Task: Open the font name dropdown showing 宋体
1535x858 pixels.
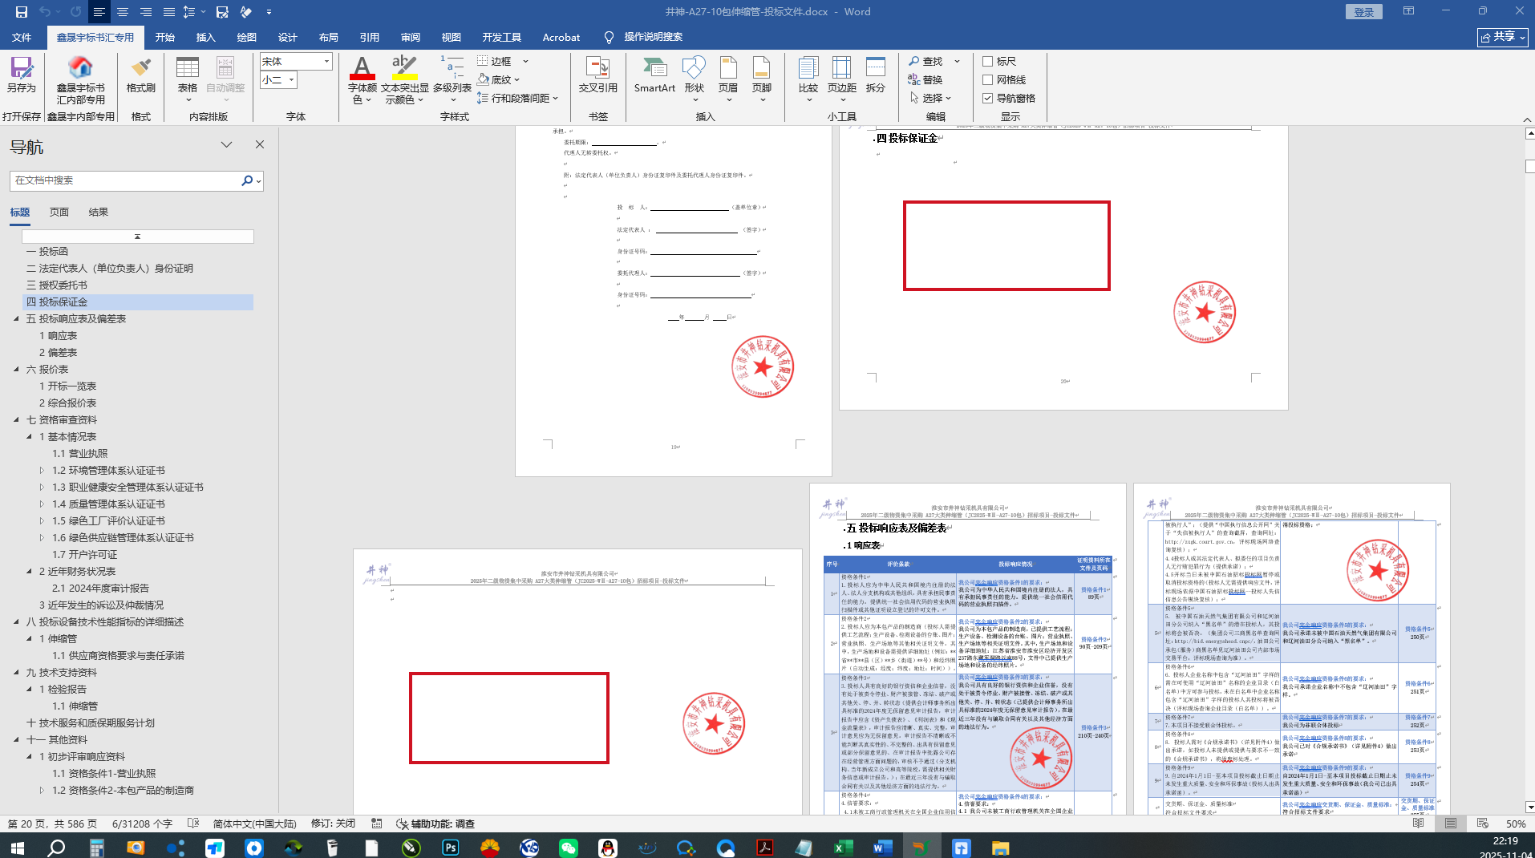Action: [x=326, y=61]
